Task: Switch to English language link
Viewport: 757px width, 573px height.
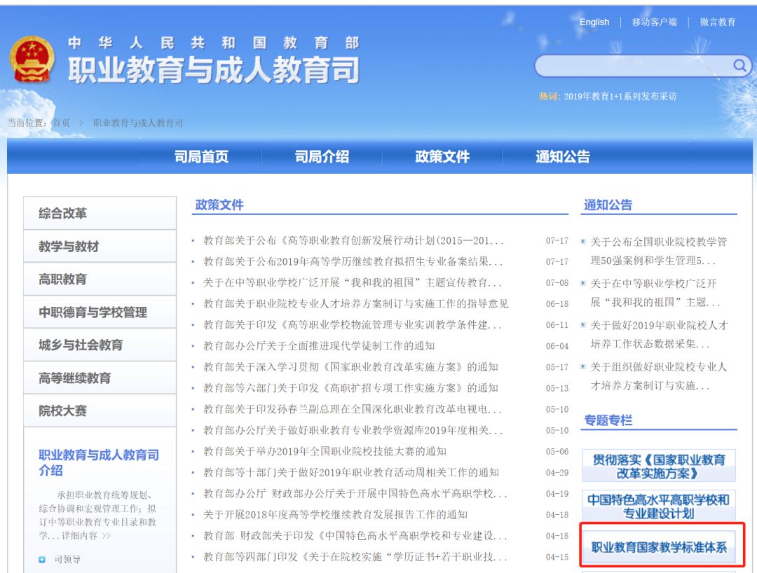Action: 594,22
